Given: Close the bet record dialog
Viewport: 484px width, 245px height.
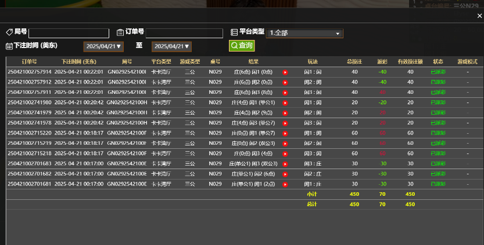Looking at the screenshot, I should point(478,16).
